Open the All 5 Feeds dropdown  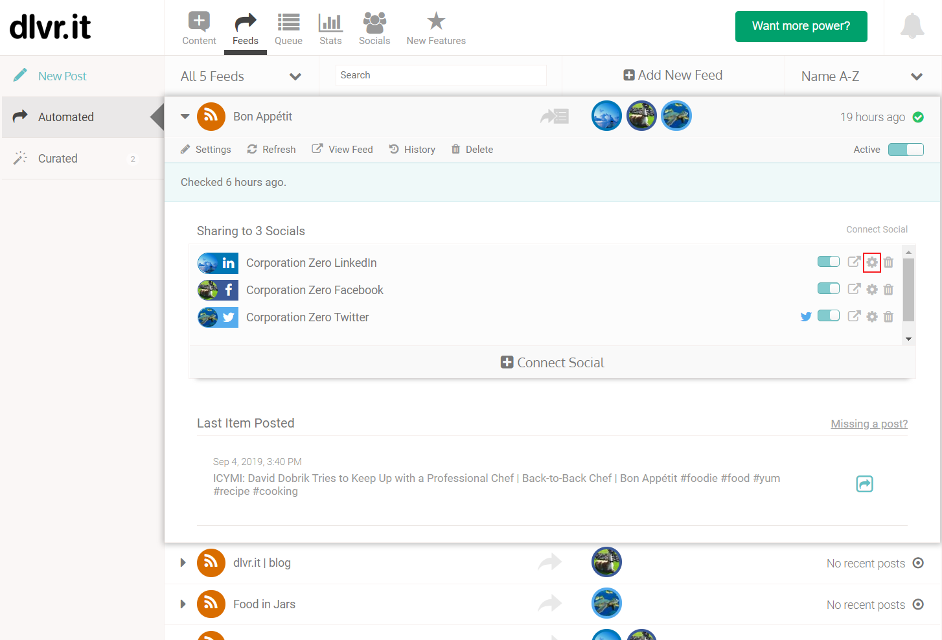pyautogui.click(x=241, y=76)
